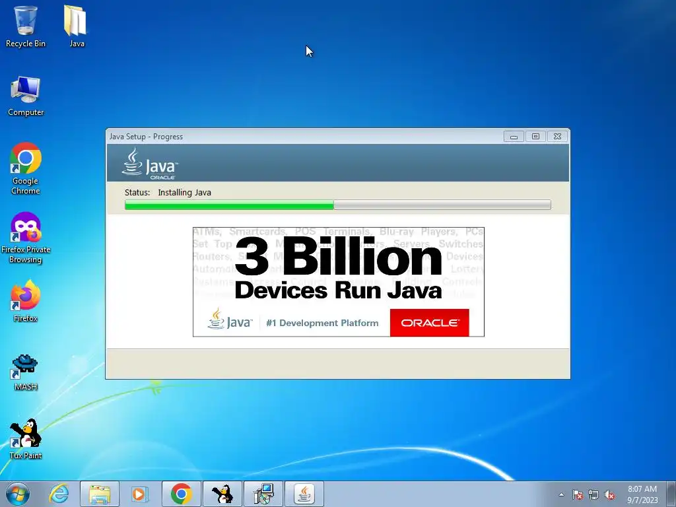The width and height of the screenshot is (676, 507).
Task: Select Firefox Private Browsing desktop shortcut
Action: [x=26, y=237]
